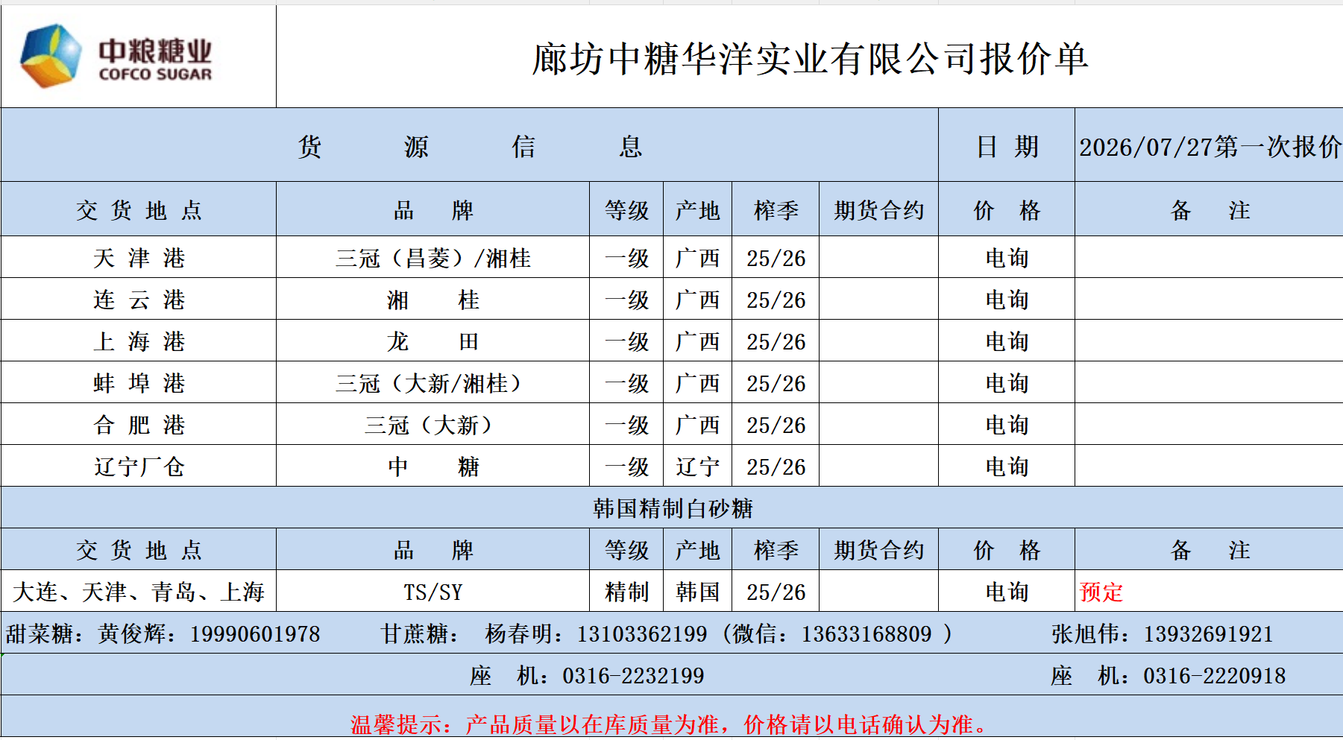Viewport: 1343px width, 740px height.
Task: Click the 韩国精制白砂糖 section heading
Action: (x=673, y=508)
